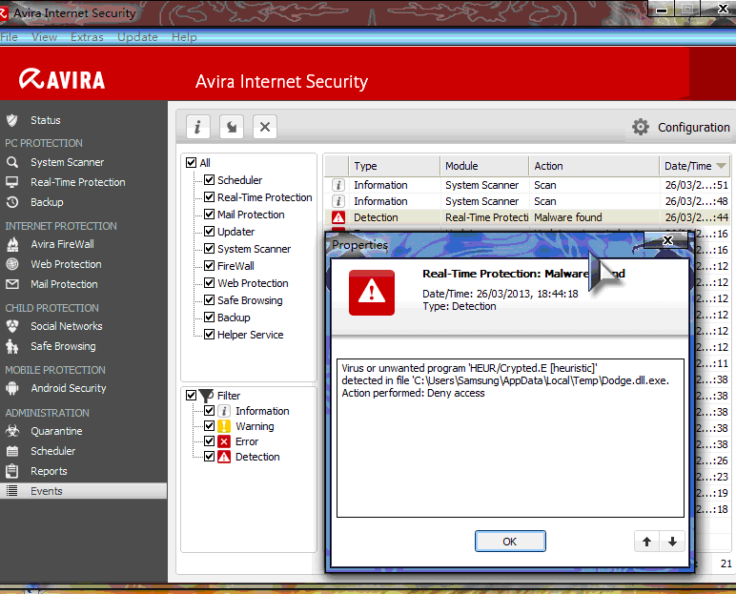Viewport: 736px width, 594px height.
Task: Go to Quarantine section label
Action: click(56, 431)
